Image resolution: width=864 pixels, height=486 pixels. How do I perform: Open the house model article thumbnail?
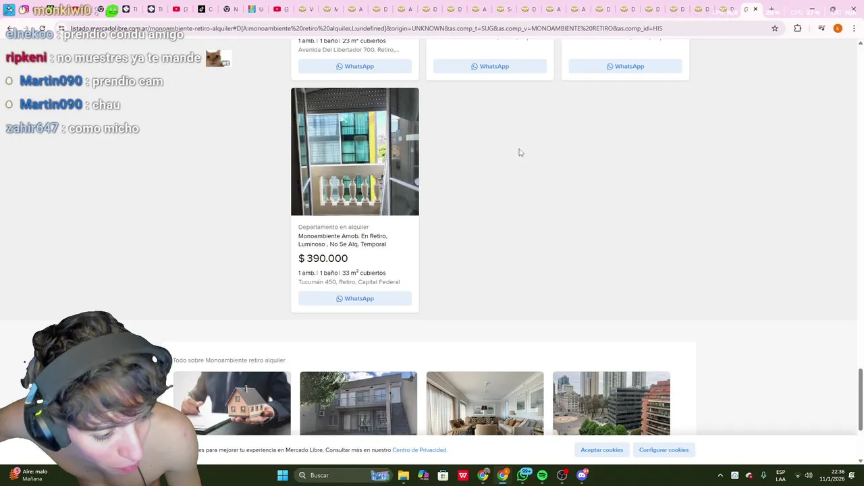pos(232,404)
